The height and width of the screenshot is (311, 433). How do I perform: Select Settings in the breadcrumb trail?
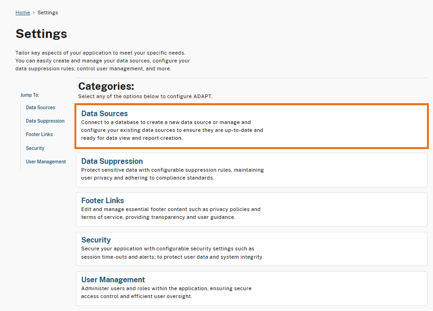click(x=48, y=12)
